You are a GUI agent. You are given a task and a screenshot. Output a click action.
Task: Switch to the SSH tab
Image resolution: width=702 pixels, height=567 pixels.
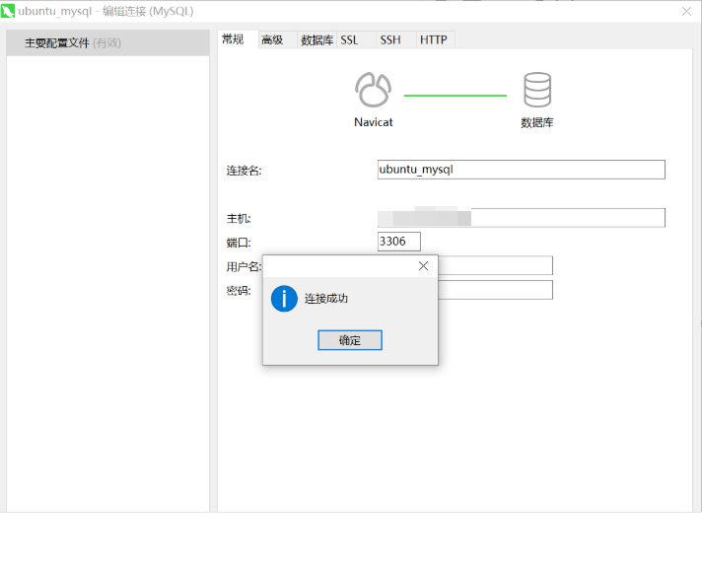[x=390, y=40]
